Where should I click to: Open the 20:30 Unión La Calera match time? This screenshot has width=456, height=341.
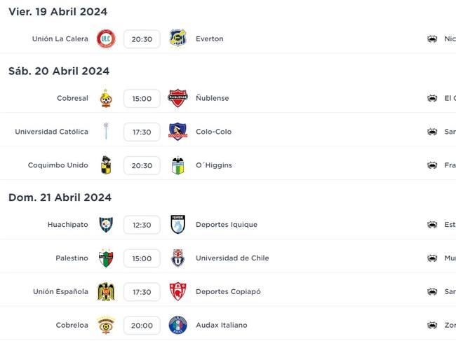[142, 39]
